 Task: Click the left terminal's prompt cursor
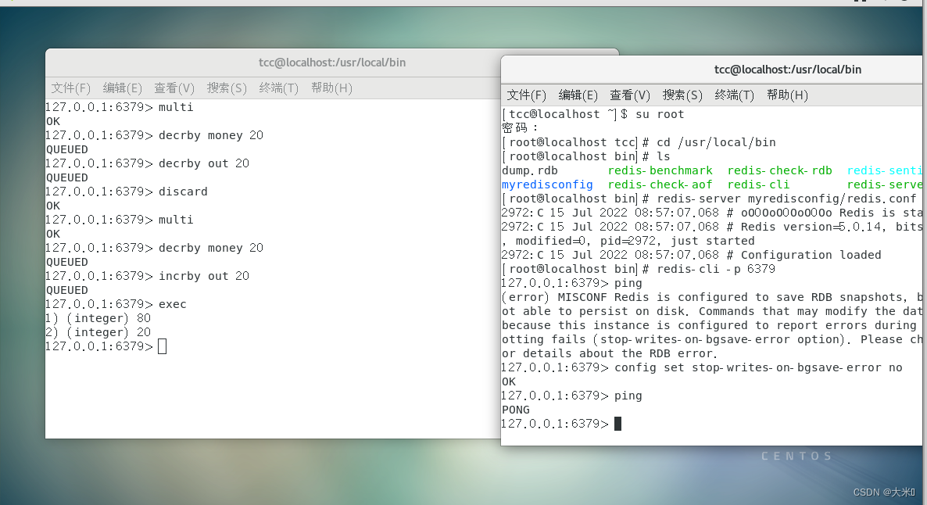click(163, 346)
